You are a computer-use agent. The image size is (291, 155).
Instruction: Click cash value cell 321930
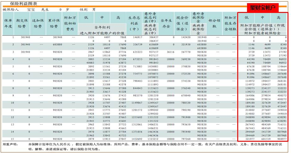[186, 45]
